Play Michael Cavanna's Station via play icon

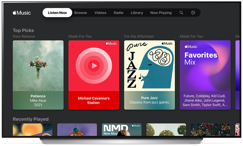(94, 66)
